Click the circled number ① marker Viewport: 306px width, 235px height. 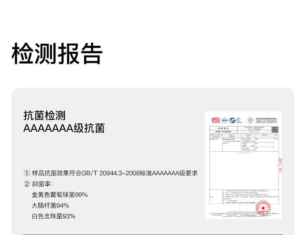(x=27, y=173)
